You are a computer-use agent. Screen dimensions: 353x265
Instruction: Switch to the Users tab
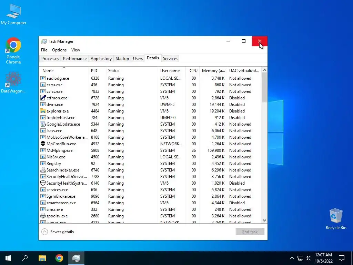(138, 59)
